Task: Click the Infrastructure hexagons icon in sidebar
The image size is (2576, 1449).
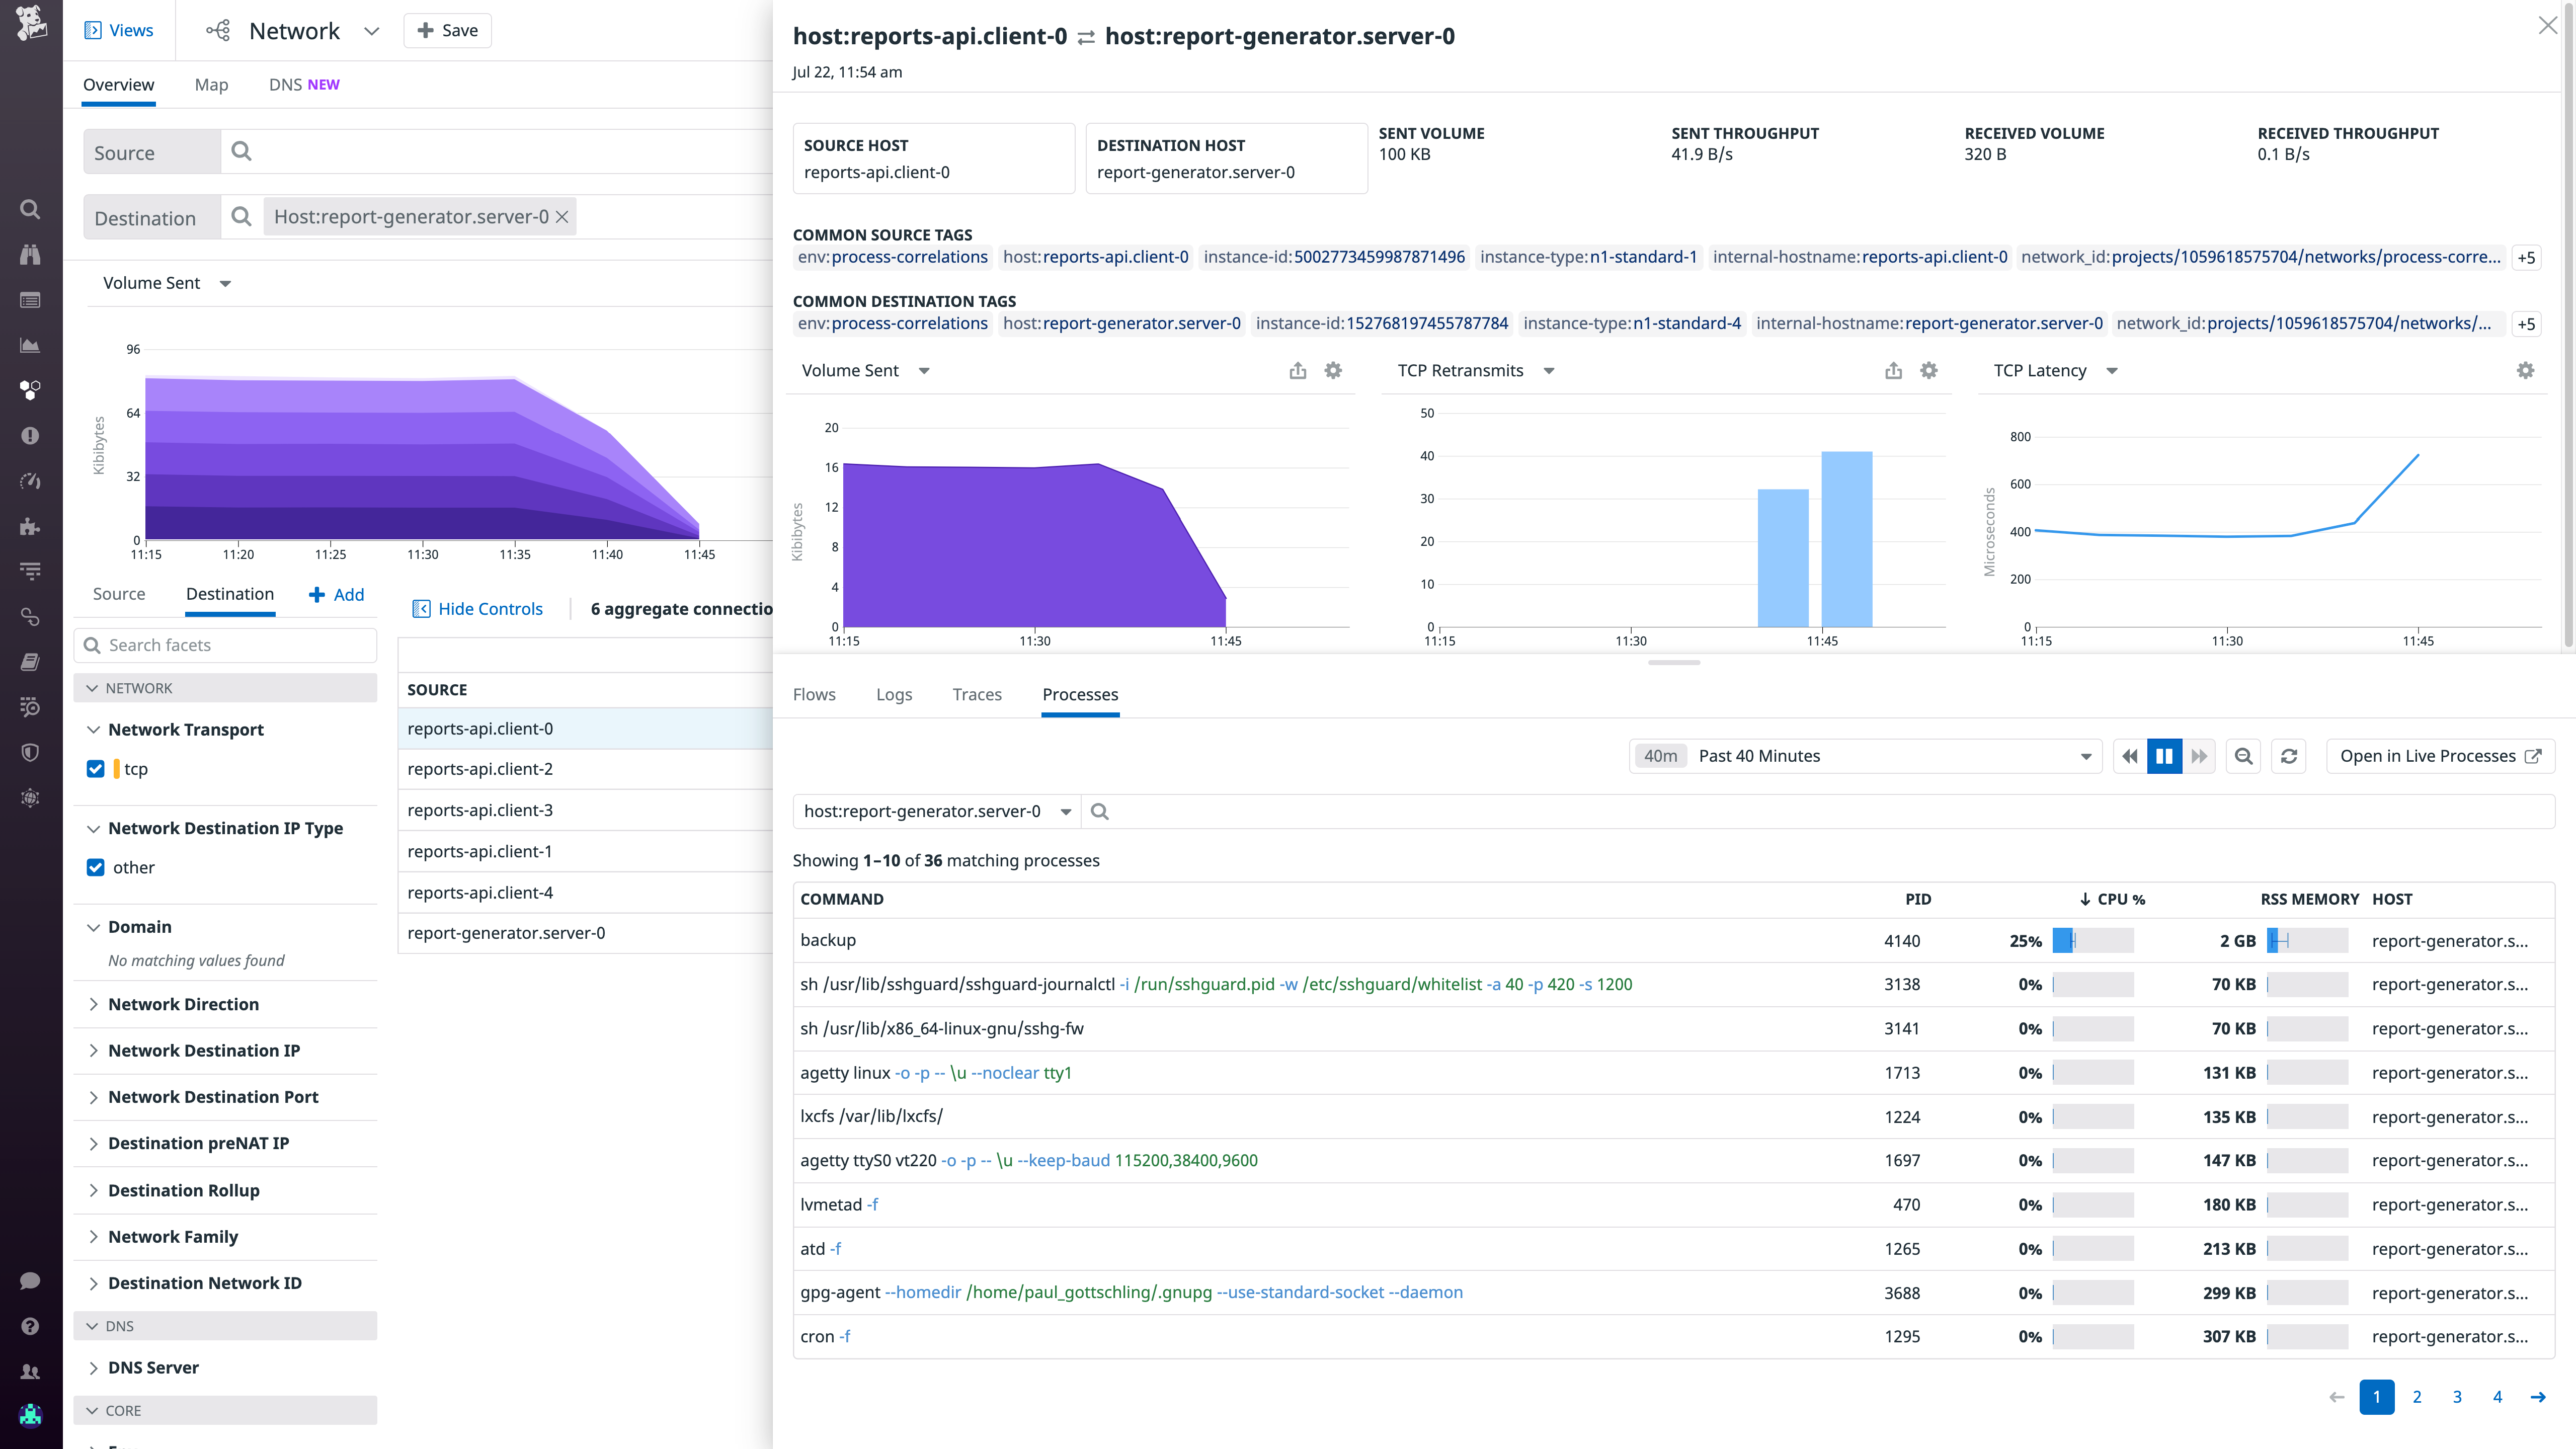Action: [30, 390]
